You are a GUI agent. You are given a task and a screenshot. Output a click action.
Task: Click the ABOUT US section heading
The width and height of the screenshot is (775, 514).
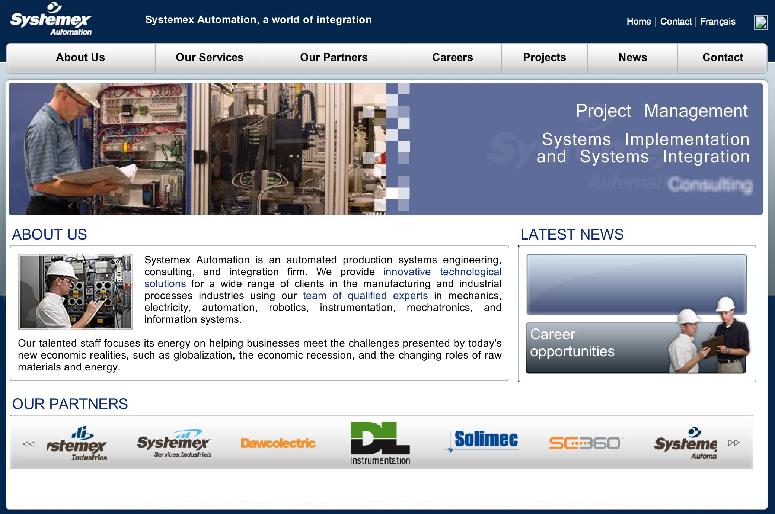50,234
